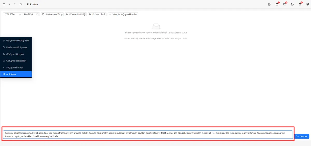The image size is (311, 146).
Task: Open the calendar icon with red badge
Action: tap(277, 4)
